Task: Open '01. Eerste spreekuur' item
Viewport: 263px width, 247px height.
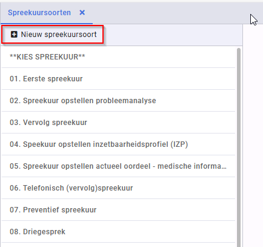Action: 118,79
